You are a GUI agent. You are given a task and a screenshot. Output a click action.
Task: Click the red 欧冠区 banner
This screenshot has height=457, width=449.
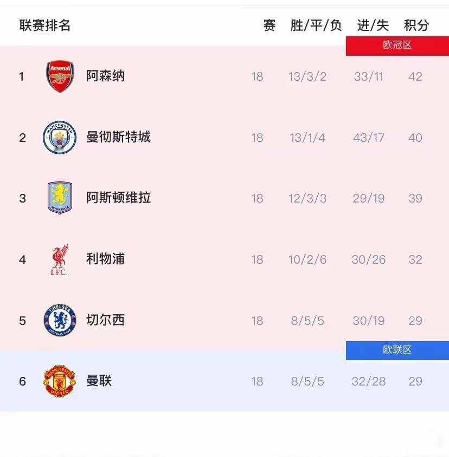point(397,45)
